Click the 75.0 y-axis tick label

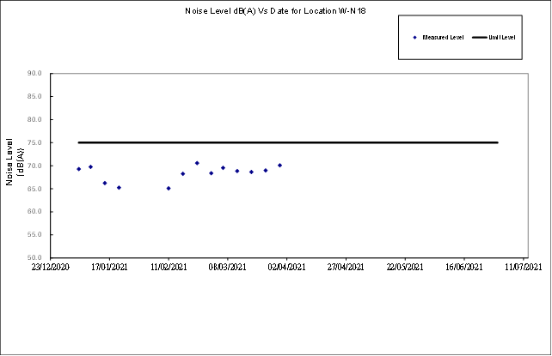click(35, 142)
